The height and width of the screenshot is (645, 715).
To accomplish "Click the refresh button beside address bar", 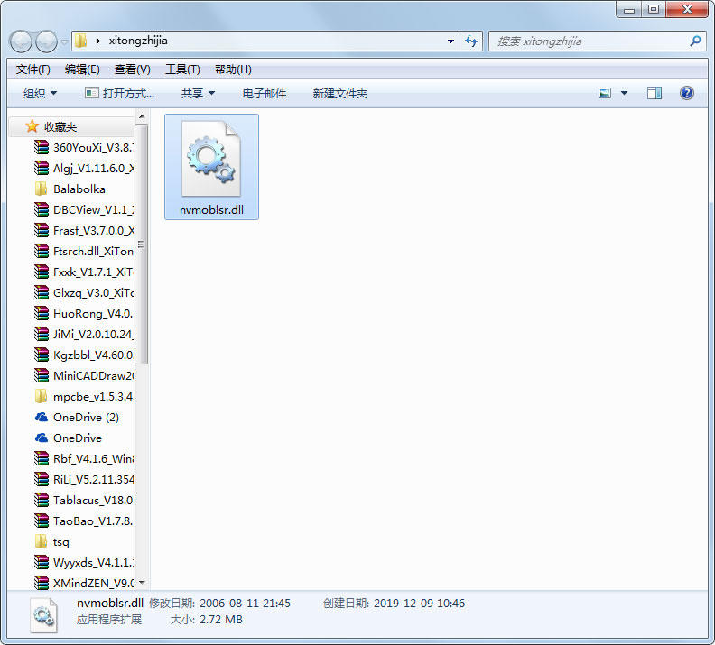I will tap(471, 41).
